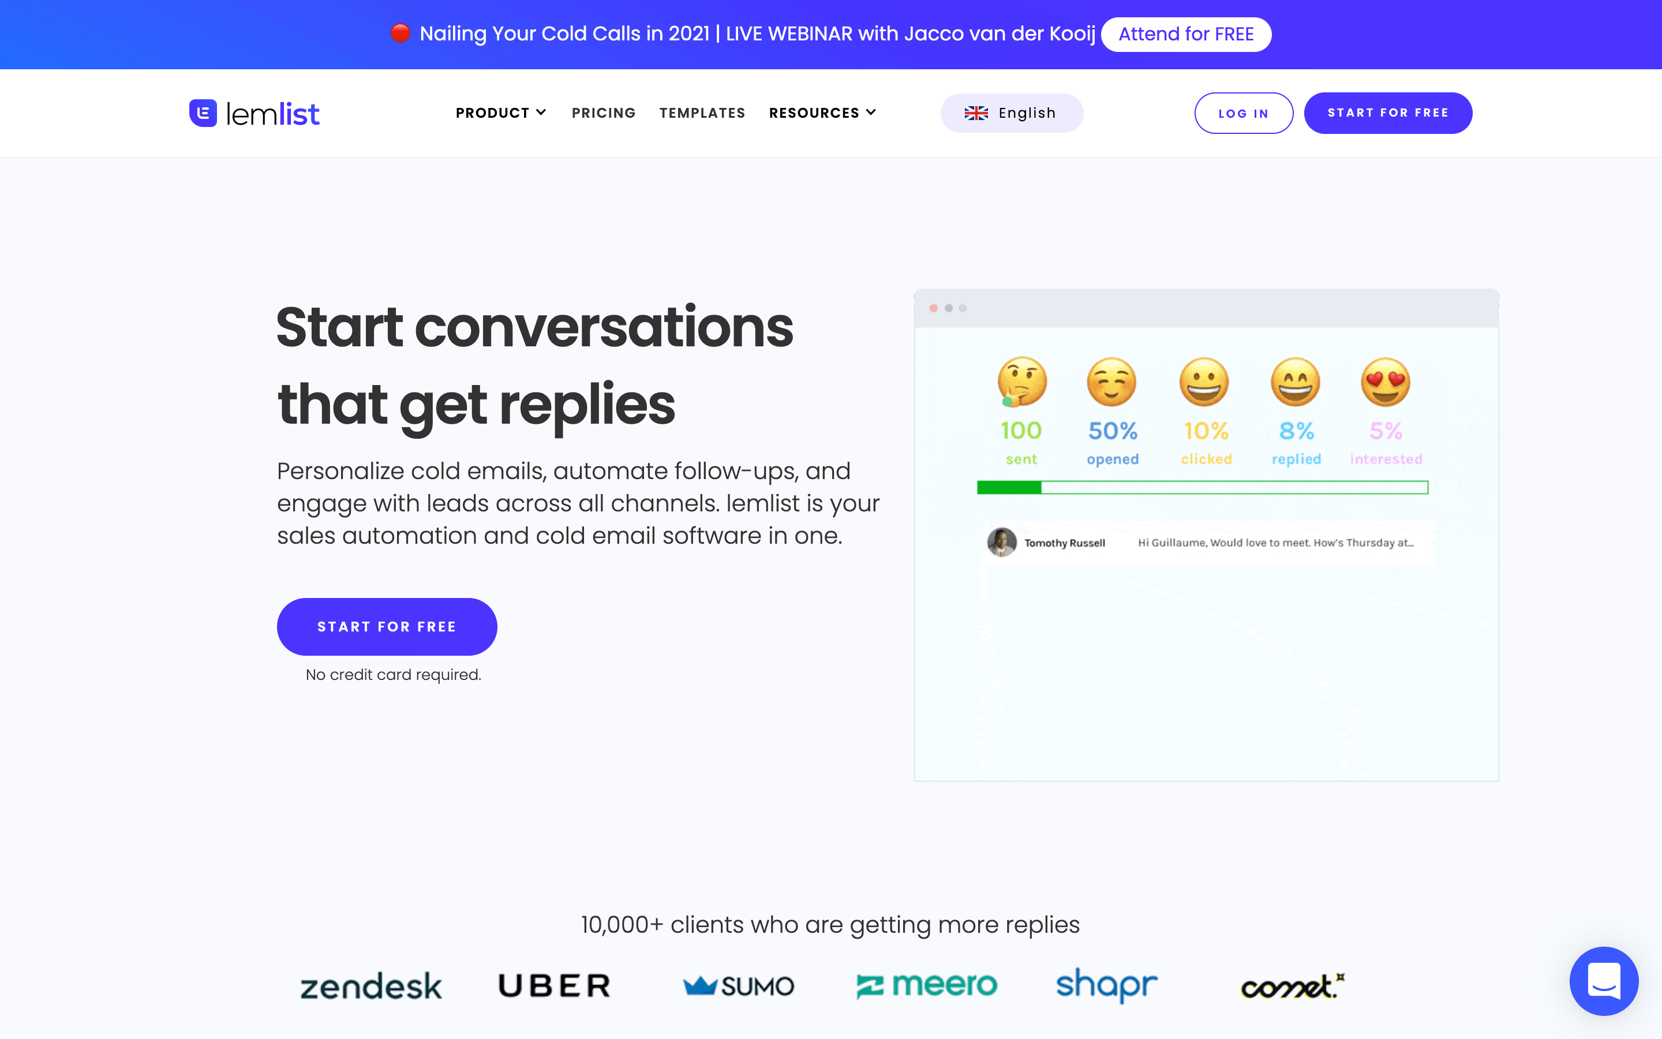Click the winking face emoji icon

pyautogui.click(x=1110, y=380)
